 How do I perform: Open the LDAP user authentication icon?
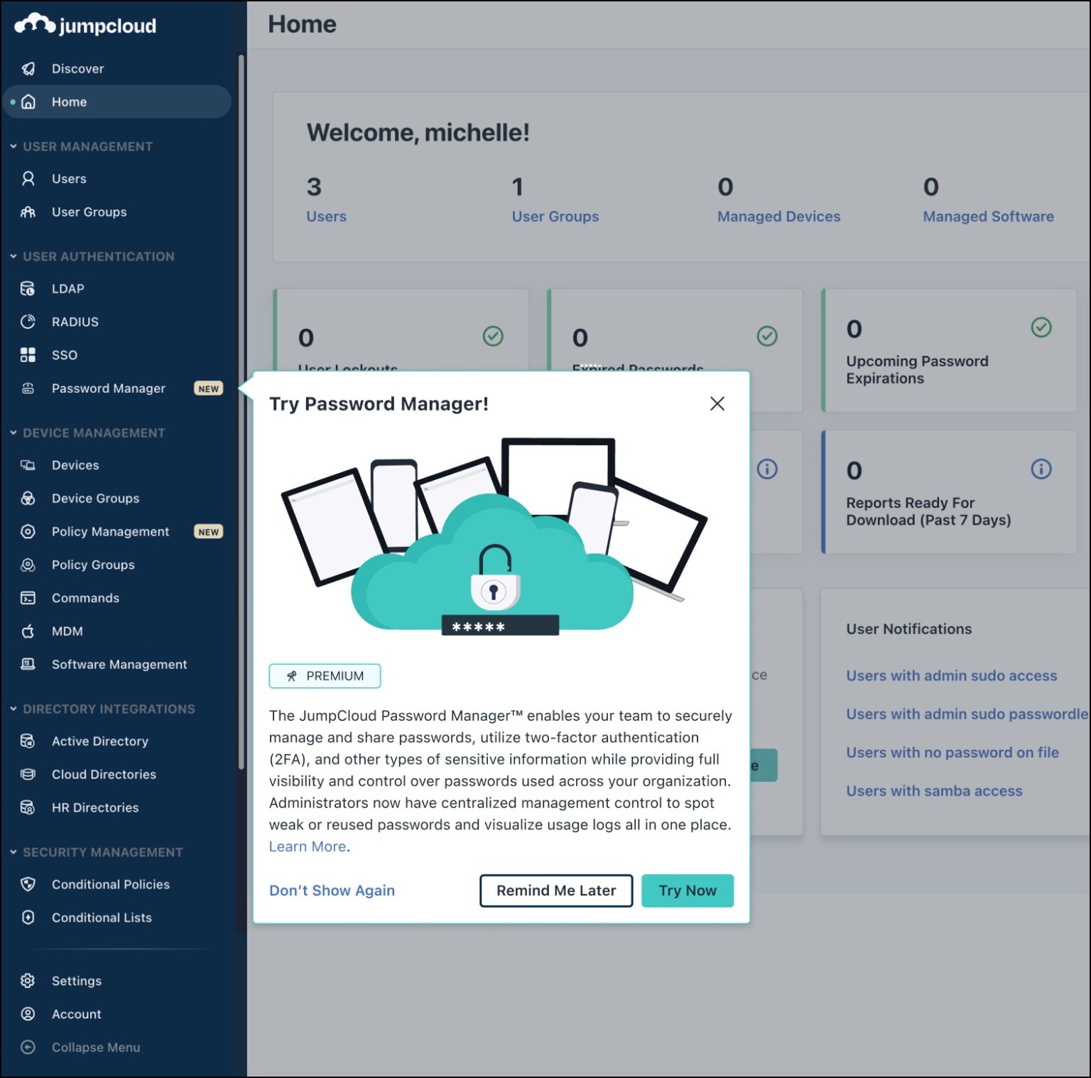[x=28, y=288]
